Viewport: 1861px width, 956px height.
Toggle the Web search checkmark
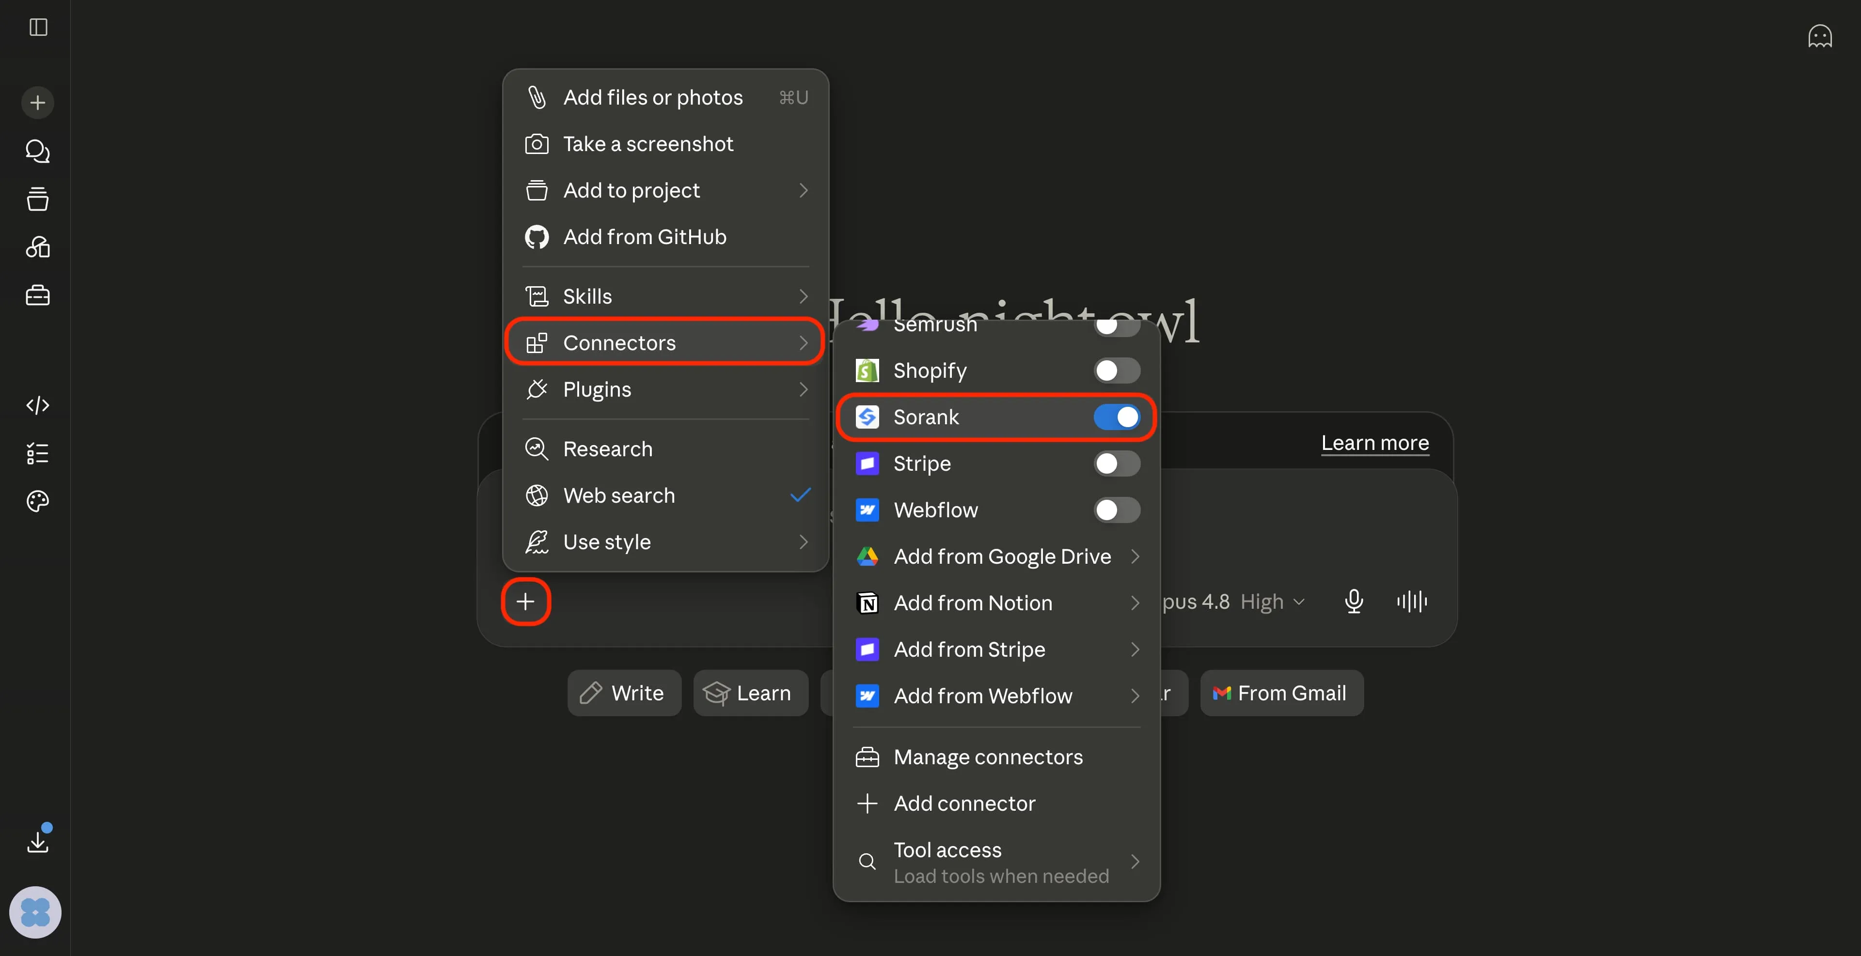pos(801,495)
